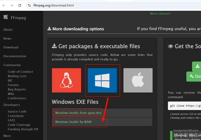Click Get packages & executable files heading
This screenshot has width=201, height=140.
point(96,46)
